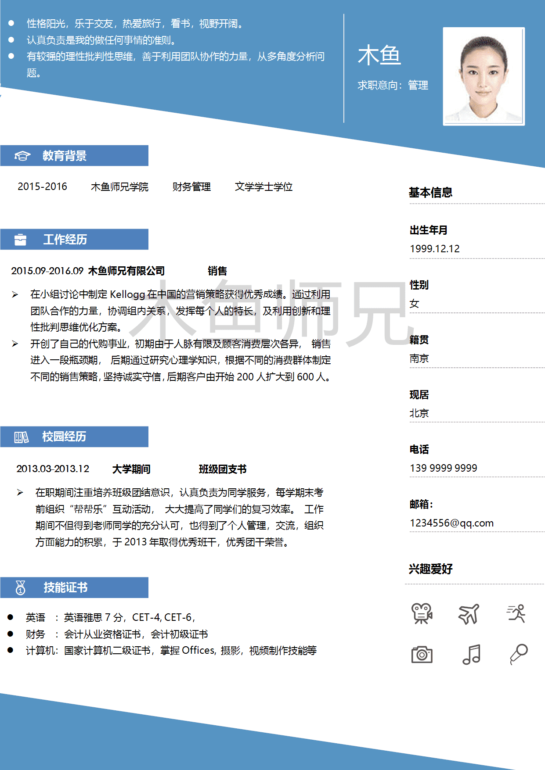
Task: Click the phone number 139 9999 9999
Action: (443, 468)
